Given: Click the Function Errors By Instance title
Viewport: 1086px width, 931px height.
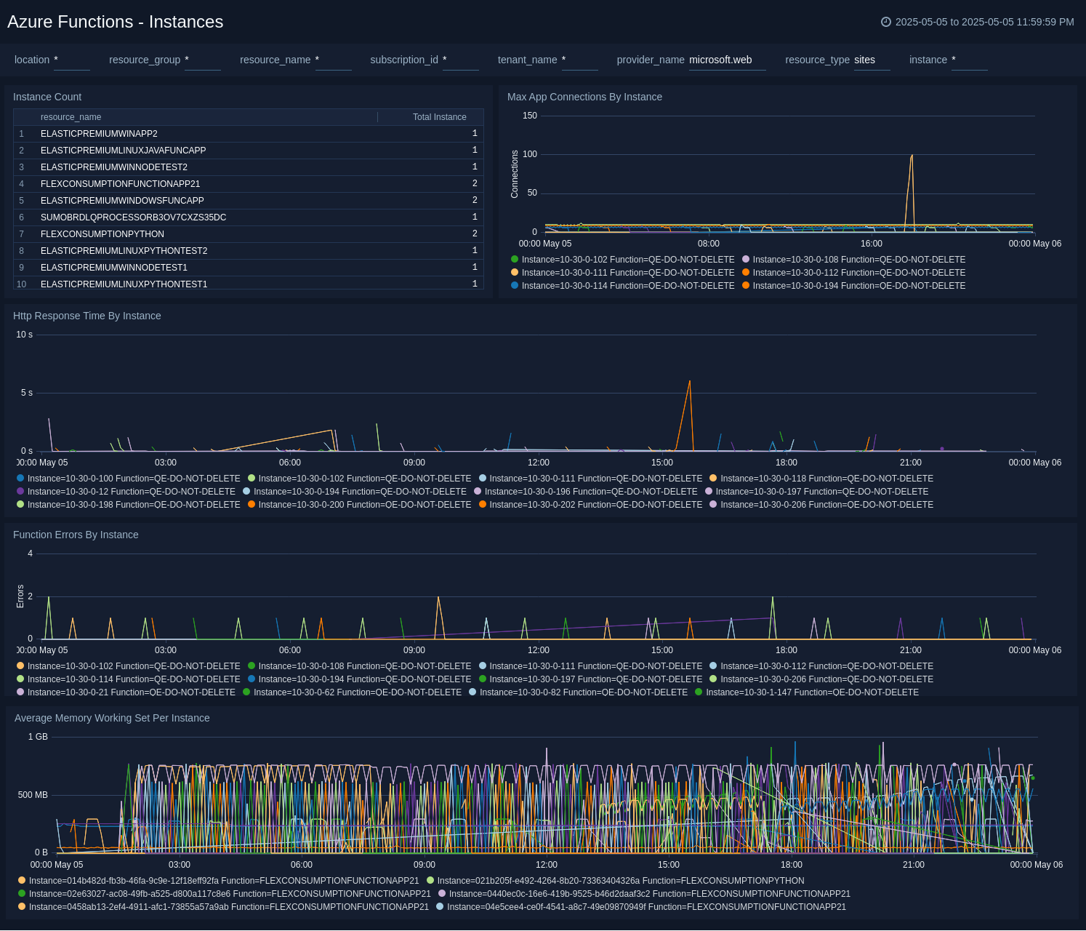Looking at the screenshot, I should pyautogui.click(x=76, y=535).
